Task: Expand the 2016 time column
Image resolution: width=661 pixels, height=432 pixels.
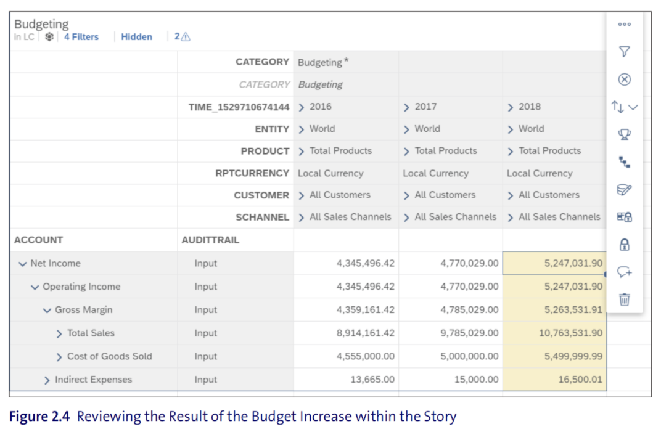Action: click(x=302, y=107)
